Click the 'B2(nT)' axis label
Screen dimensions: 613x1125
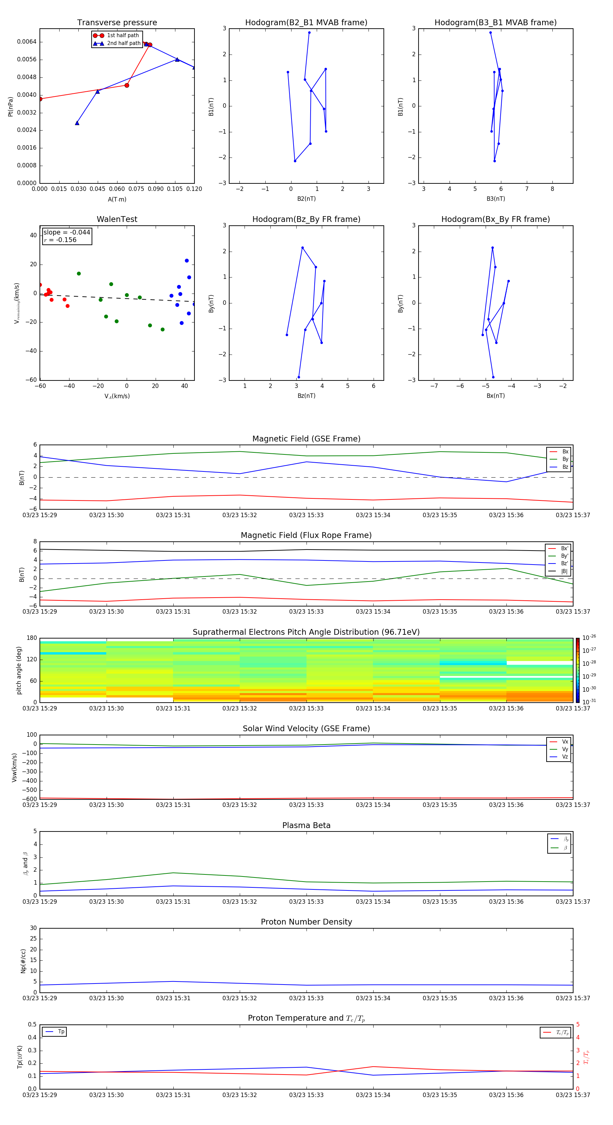[x=306, y=199]
